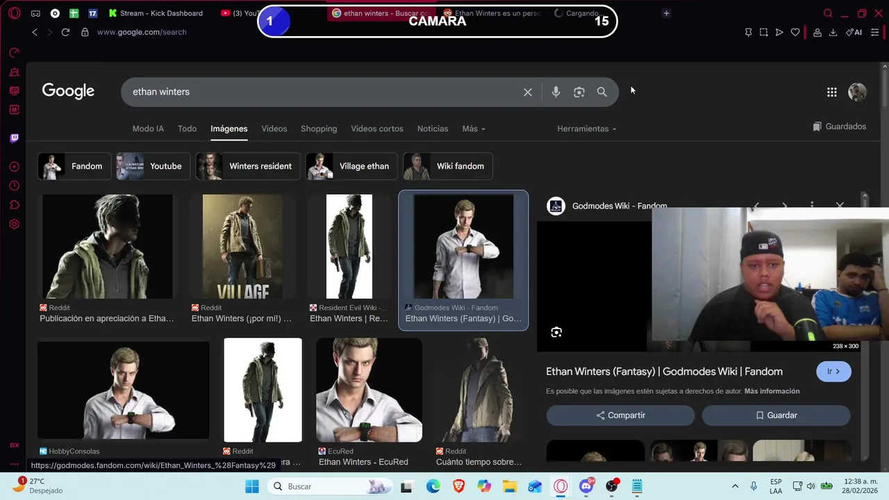Viewport: 889px width, 500px height.
Task: Launch Brave from the taskbar
Action: point(458,486)
